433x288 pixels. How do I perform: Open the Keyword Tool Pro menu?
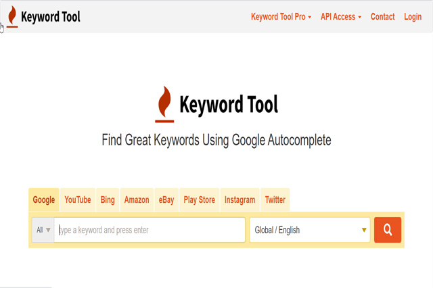[x=281, y=17]
